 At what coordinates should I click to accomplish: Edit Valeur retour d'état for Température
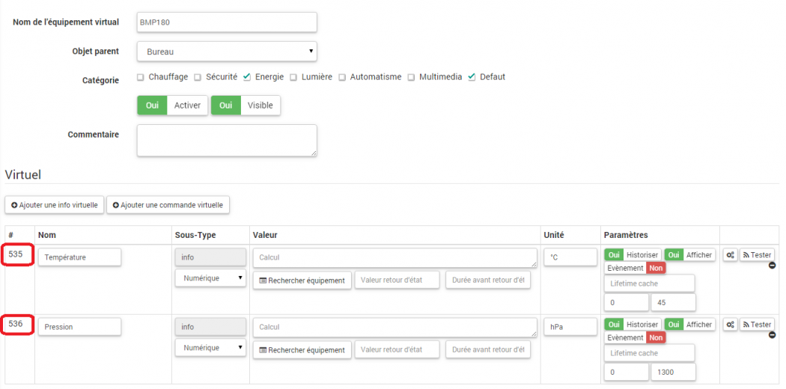397,281
